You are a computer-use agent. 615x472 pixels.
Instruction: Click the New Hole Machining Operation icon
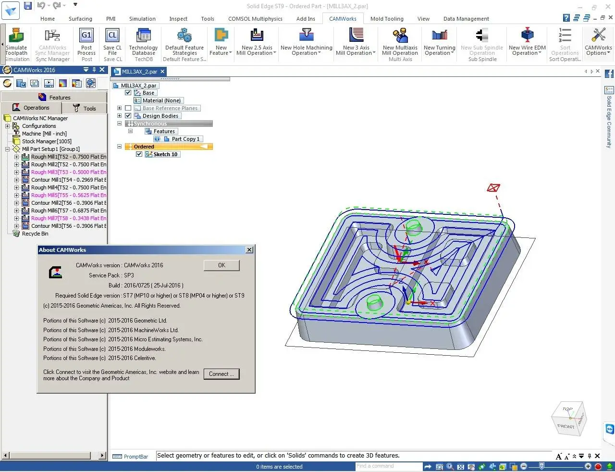pyautogui.click(x=306, y=36)
